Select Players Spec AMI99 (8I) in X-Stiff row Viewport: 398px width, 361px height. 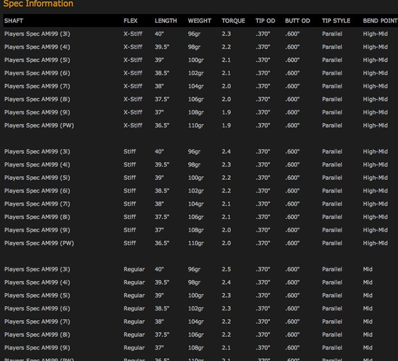coord(37,99)
